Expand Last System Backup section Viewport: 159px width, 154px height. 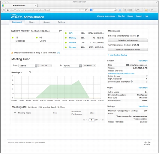[x=118, y=55]
